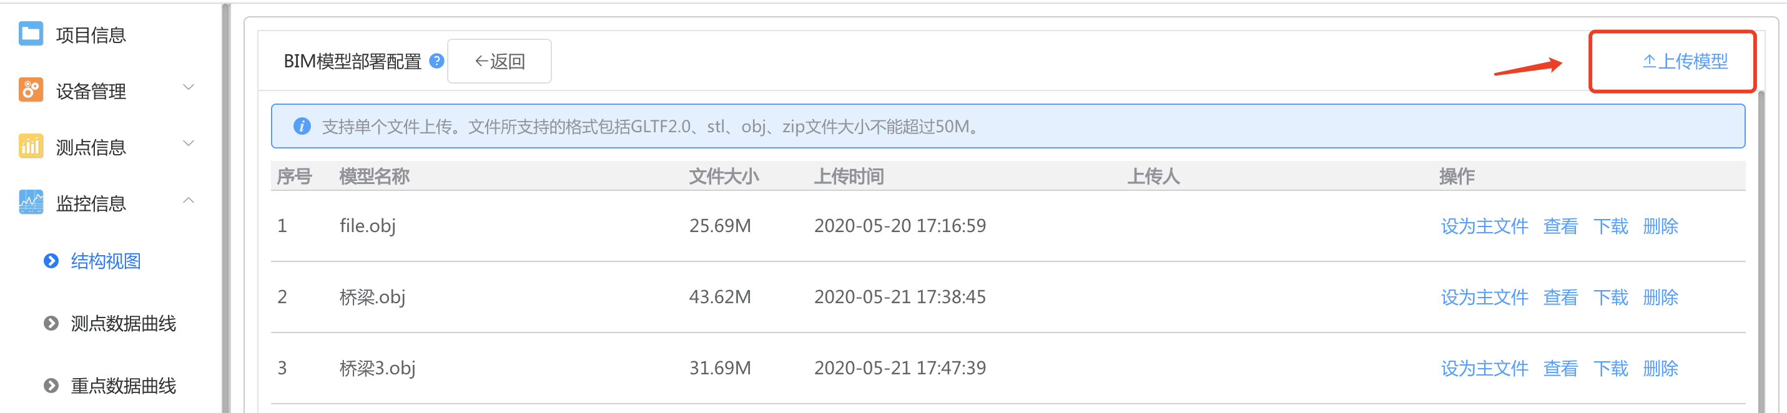This screenshot has width=1787, height=413.
Task: Click the blue help question mark icon
Action: point(436,61)
